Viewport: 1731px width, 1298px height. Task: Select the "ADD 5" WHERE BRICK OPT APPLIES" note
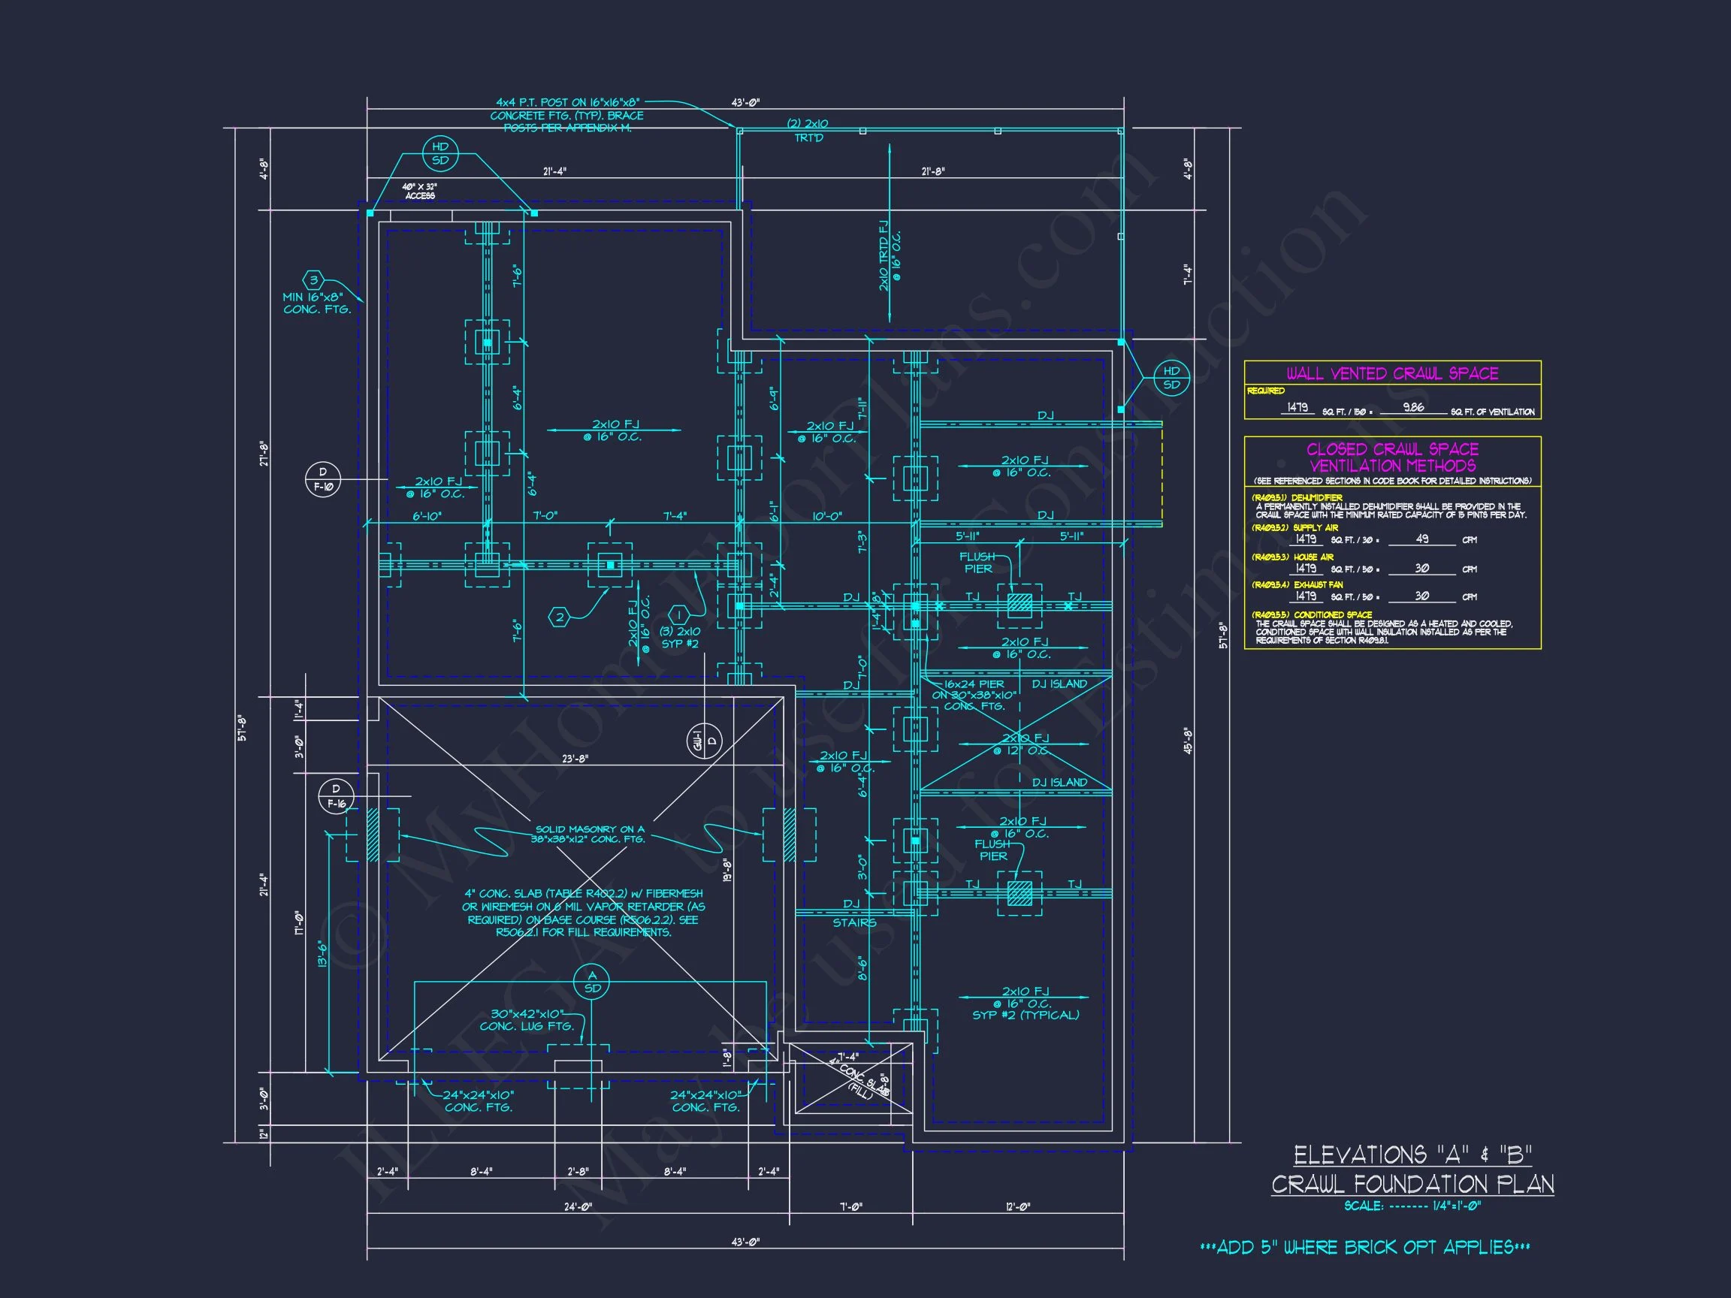pos(1364,1247)
